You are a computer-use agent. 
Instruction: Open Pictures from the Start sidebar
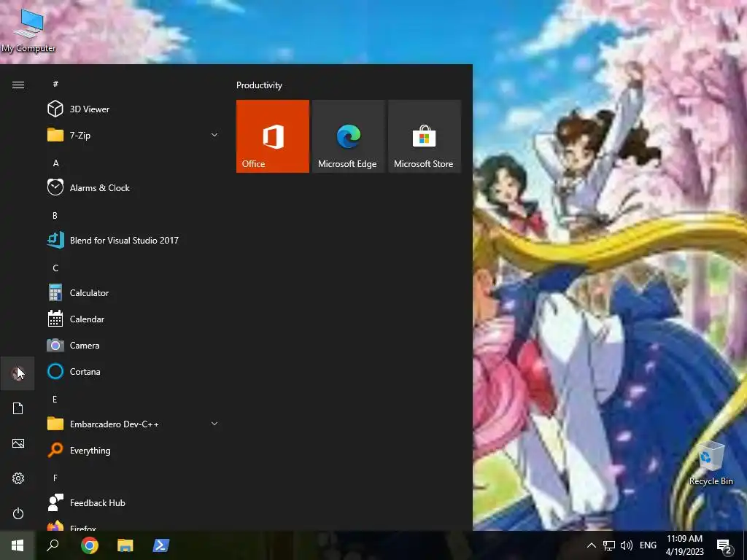18,443
